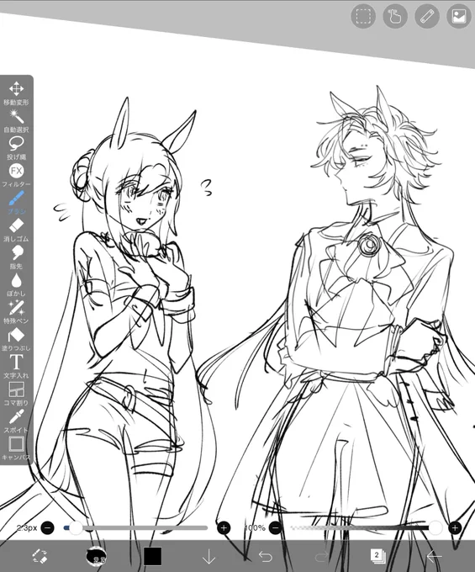Click the opacity slider track
Screen dimensions: 475x572
pos(365,528)
